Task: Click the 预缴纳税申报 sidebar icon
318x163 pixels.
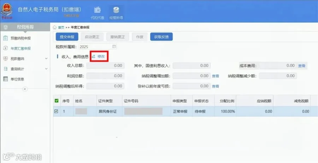Action: pos(5,38)
